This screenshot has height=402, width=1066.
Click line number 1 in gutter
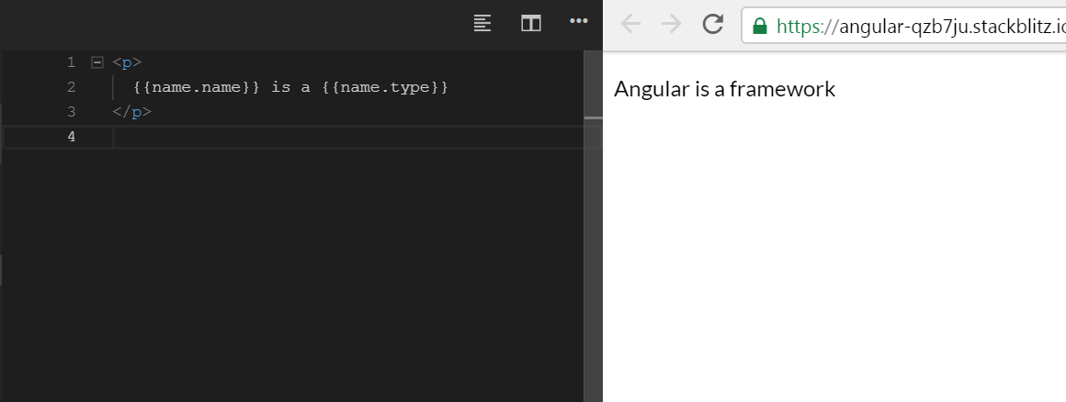[72, 62]
